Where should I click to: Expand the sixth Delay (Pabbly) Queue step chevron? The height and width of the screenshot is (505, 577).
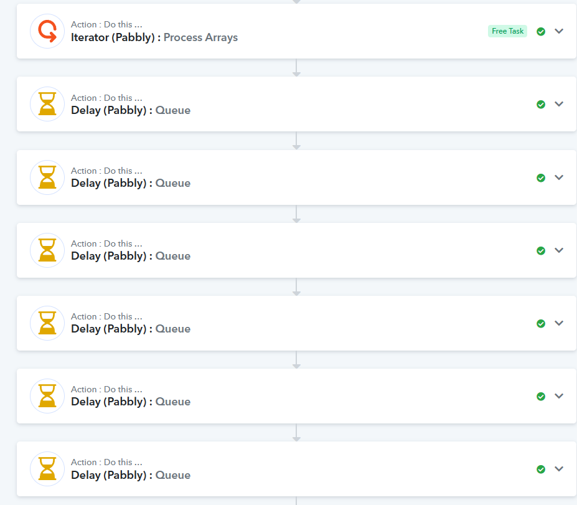(x=559, y=469)
